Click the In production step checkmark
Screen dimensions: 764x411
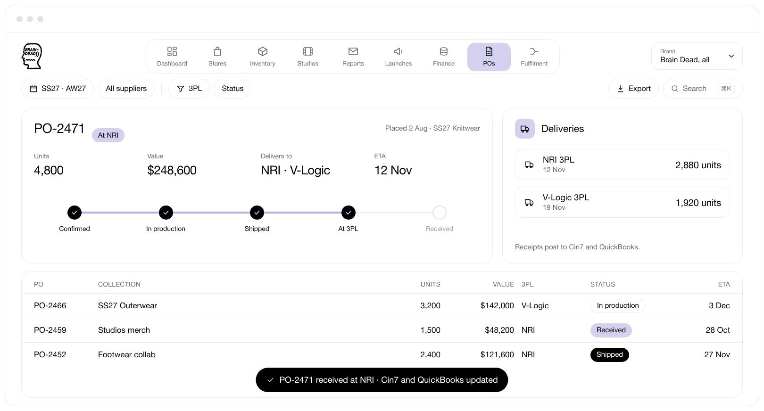coord(166,213)
